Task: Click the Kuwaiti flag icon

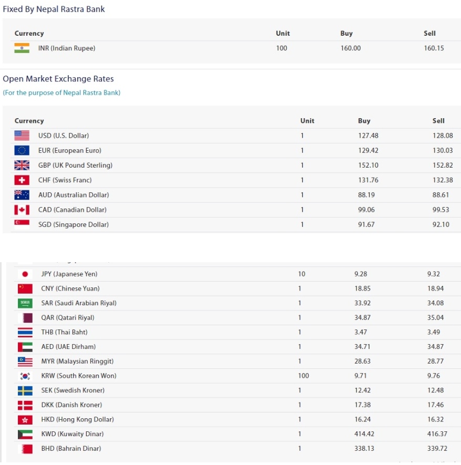Action: [x=25, y=434]
